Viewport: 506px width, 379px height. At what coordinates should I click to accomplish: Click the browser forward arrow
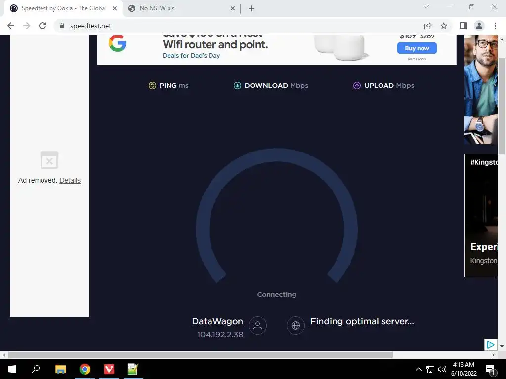pyautogui.click(x=27, y=26)
